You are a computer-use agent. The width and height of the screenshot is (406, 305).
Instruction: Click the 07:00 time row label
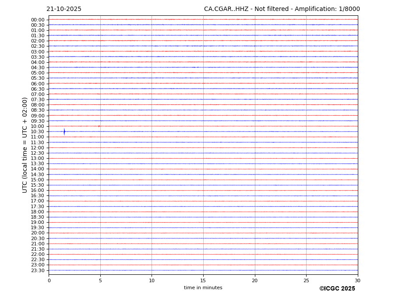pyautogui.click(x=38, y=94)
